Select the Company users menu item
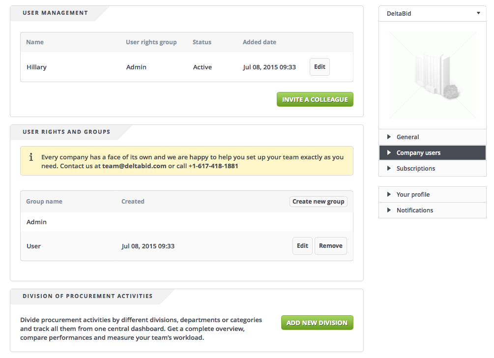494x358 pixels. click(418, 153)
